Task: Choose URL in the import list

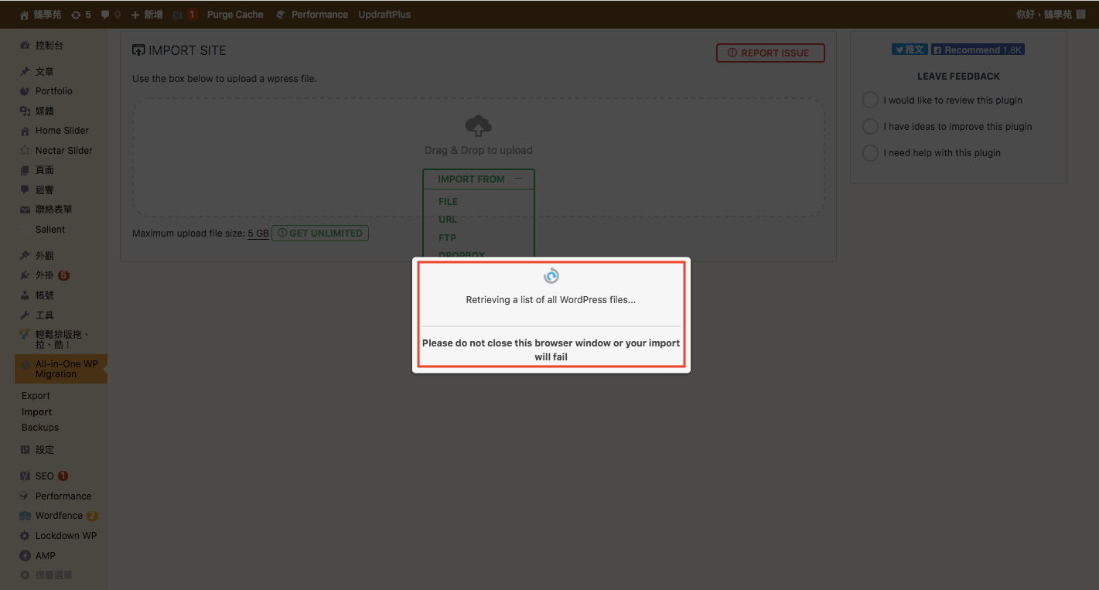Action: (x=448, y=220)
